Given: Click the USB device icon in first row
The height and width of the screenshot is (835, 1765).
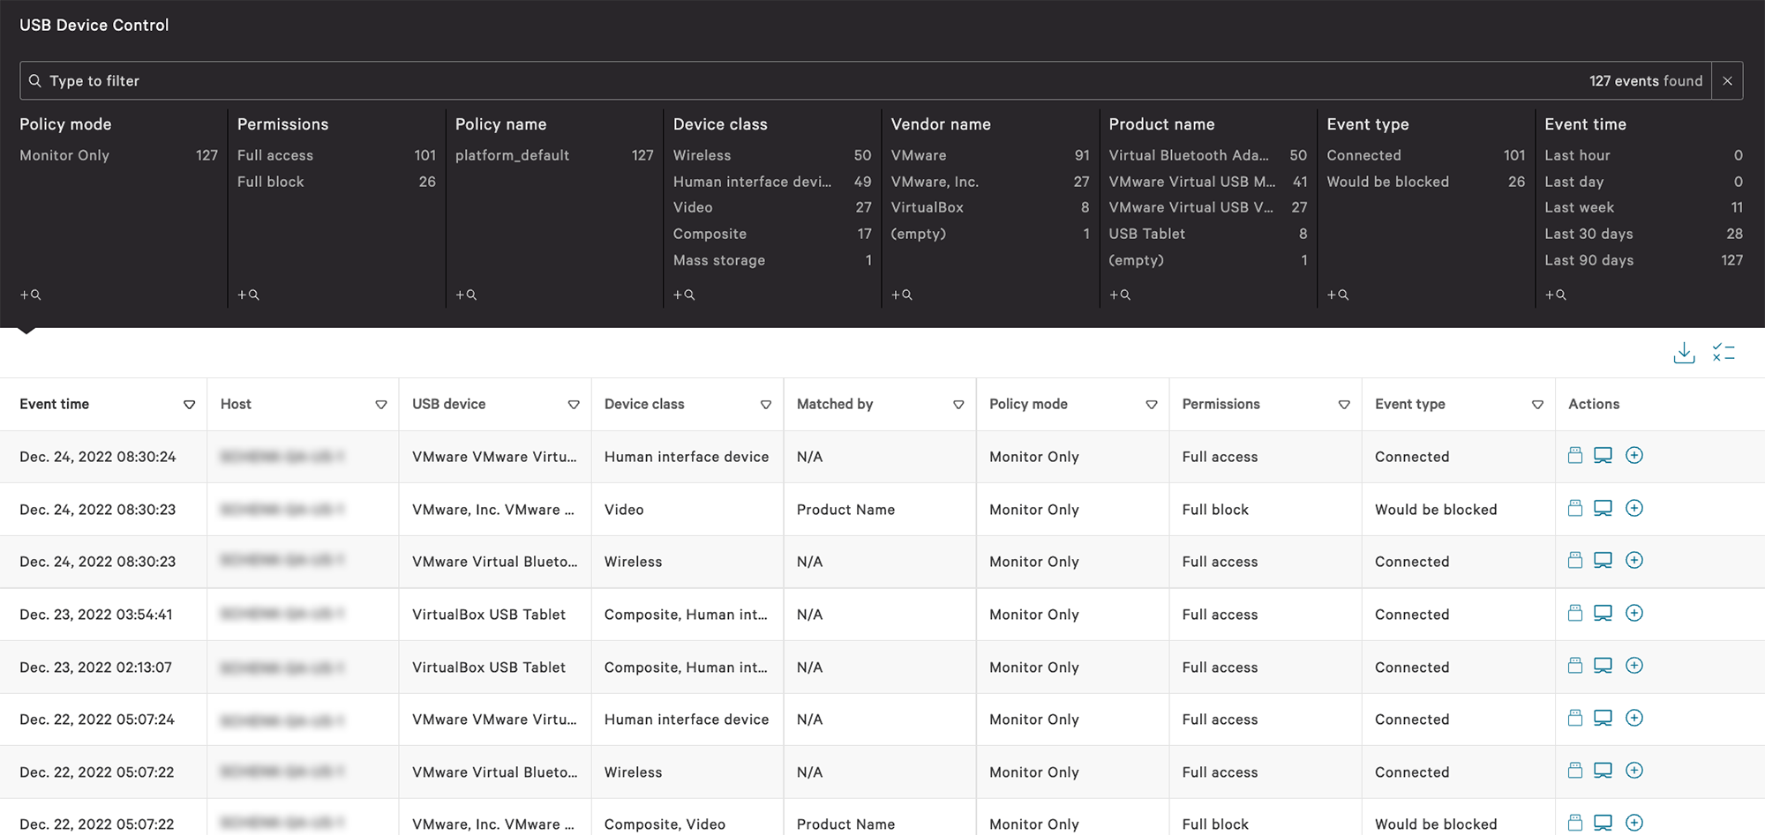Looking at the screenshot, I should (1575, 456).
